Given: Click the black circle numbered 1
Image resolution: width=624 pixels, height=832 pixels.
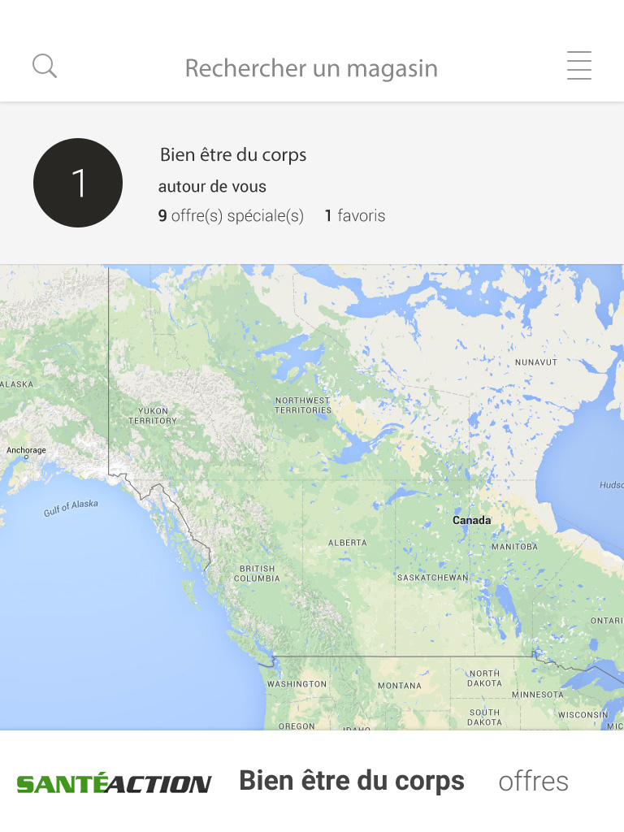Looking at the screenshot, I should [x=78, y=183].
